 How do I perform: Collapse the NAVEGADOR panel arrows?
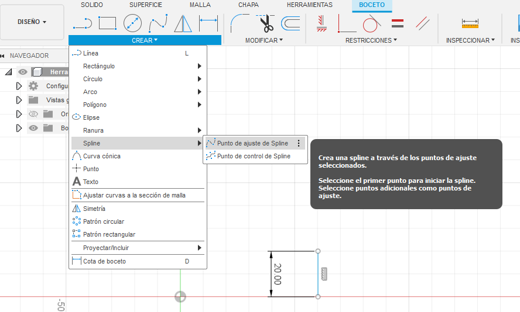(2, 56)
